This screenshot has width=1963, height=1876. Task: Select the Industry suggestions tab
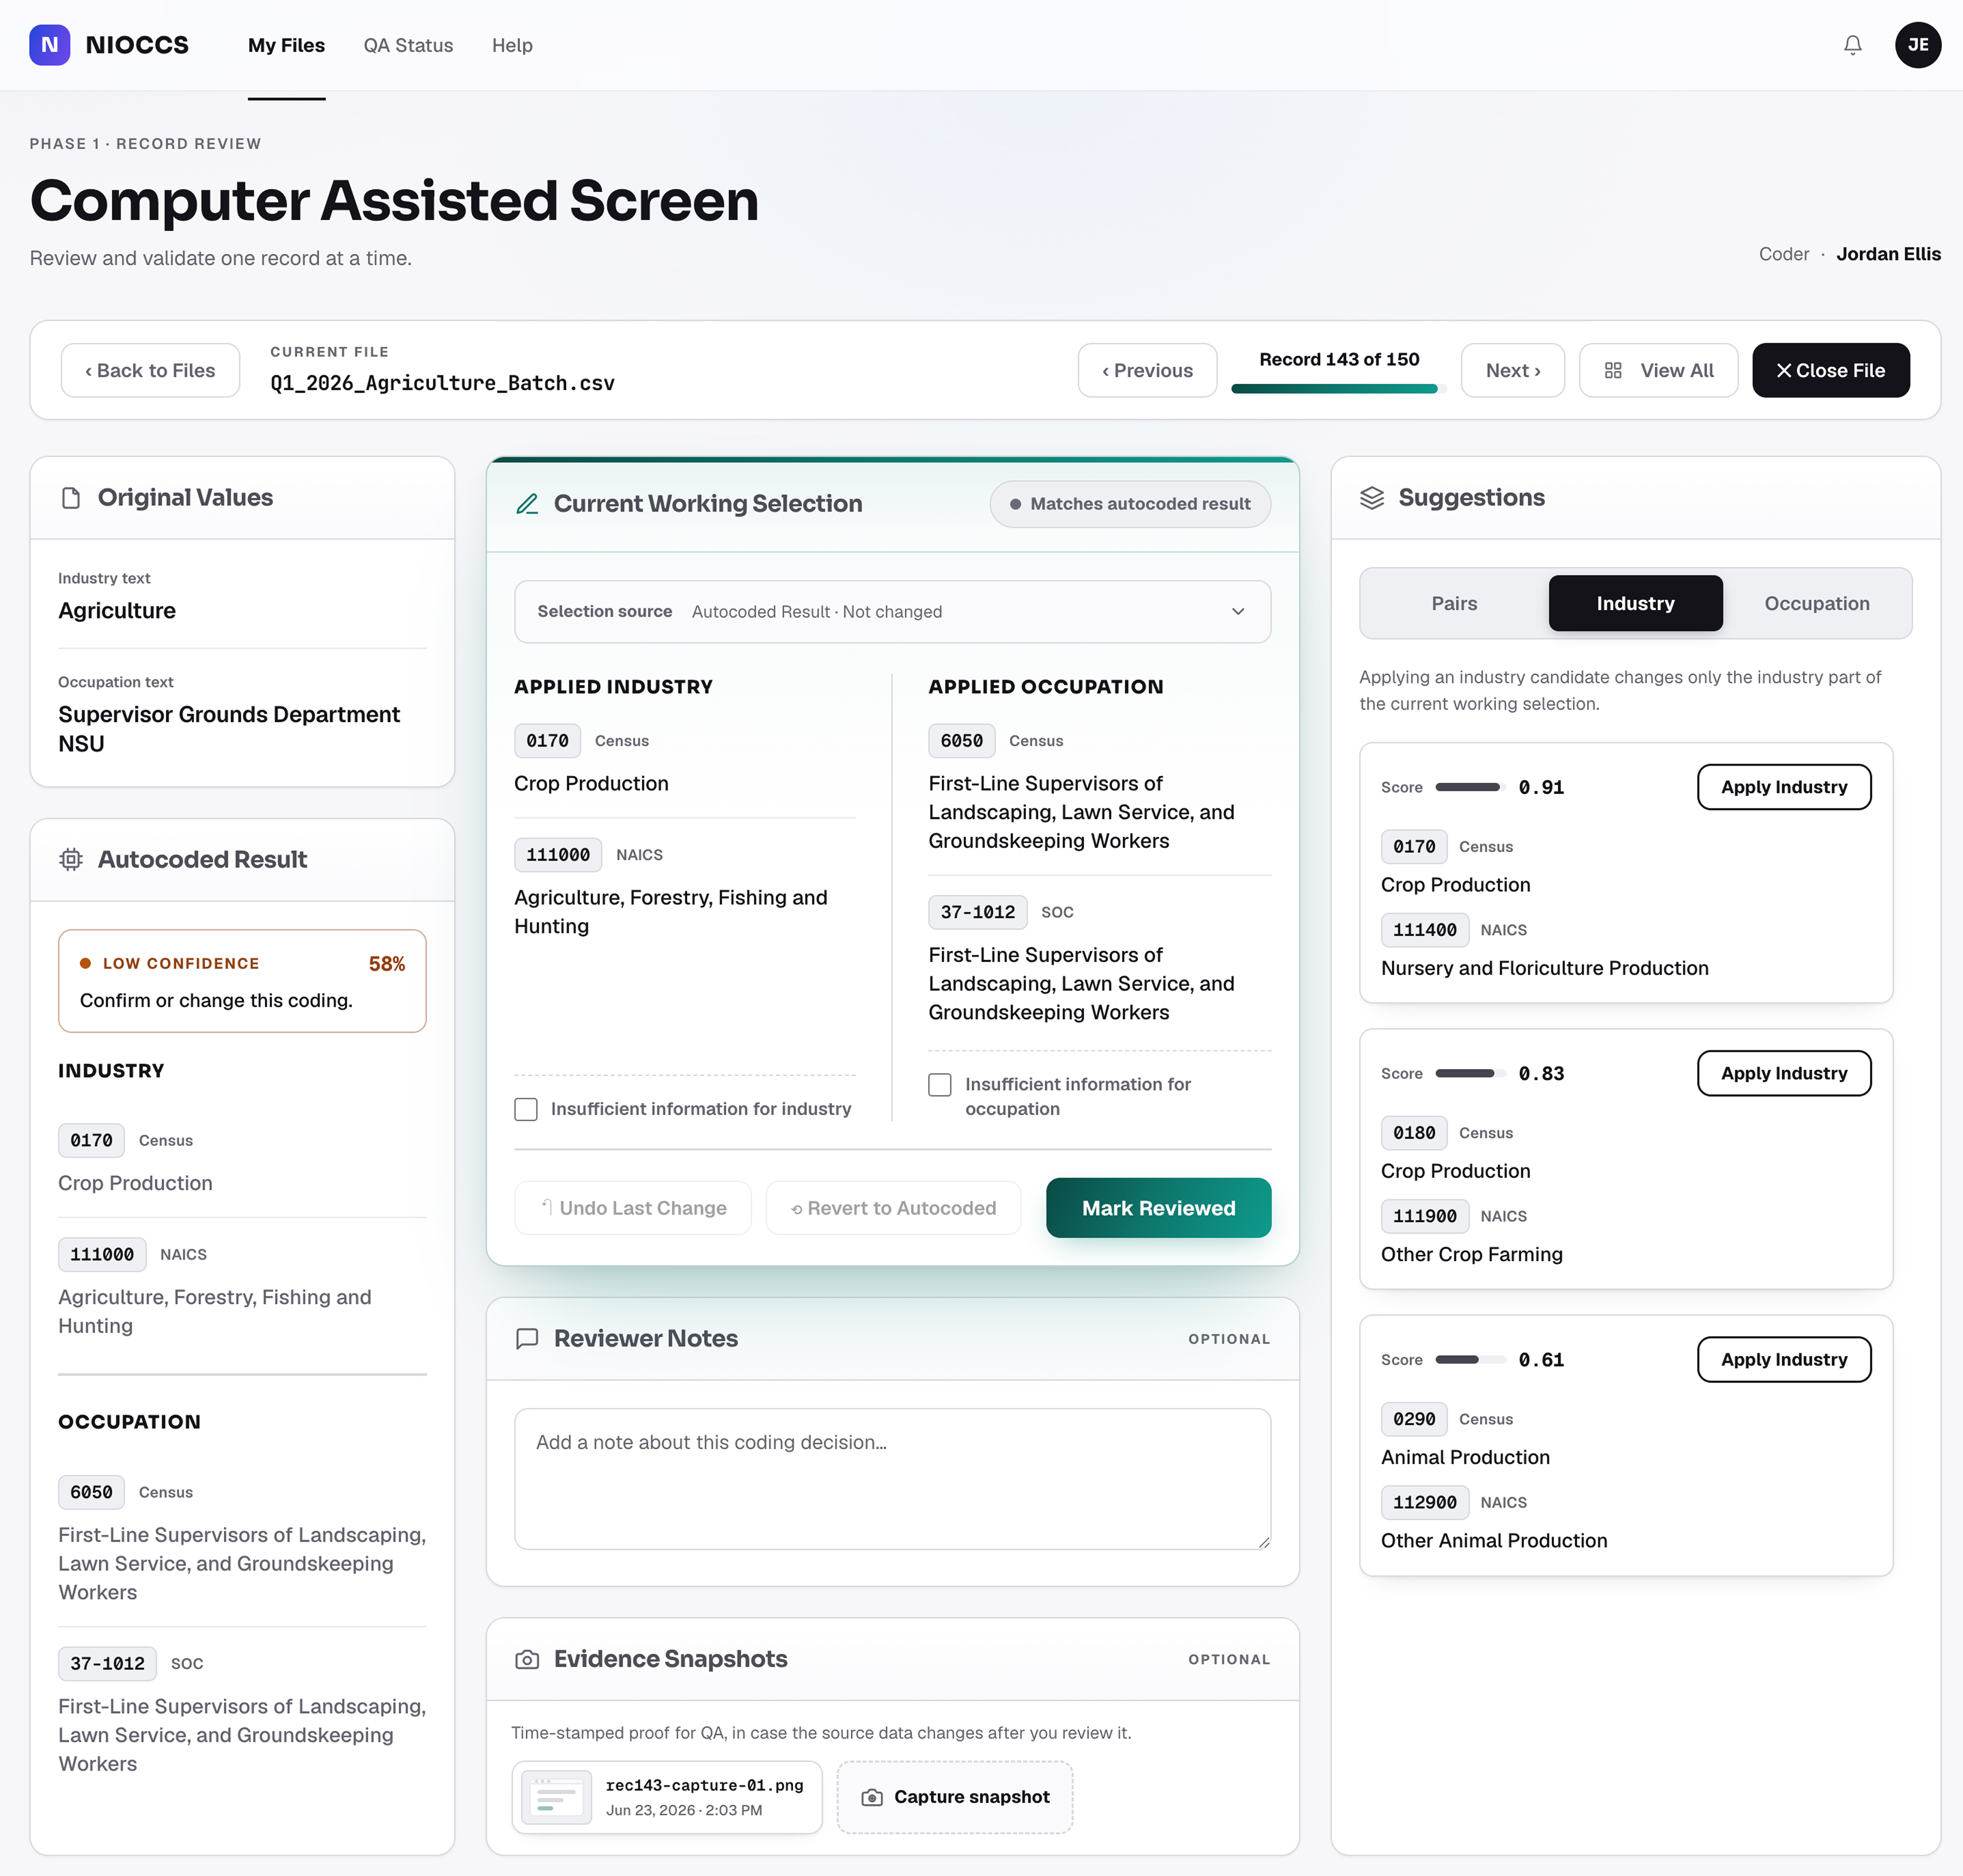click(1635, 604)
